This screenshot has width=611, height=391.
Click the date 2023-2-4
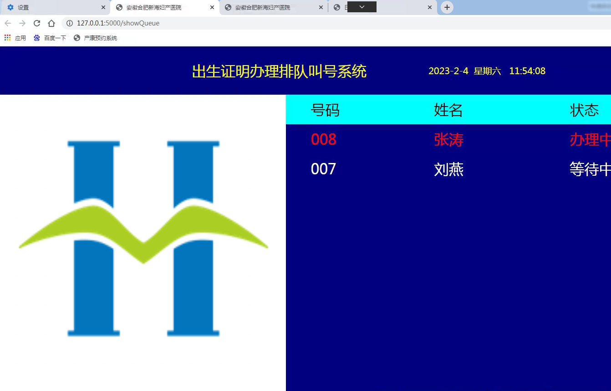(x=448, y=71)
